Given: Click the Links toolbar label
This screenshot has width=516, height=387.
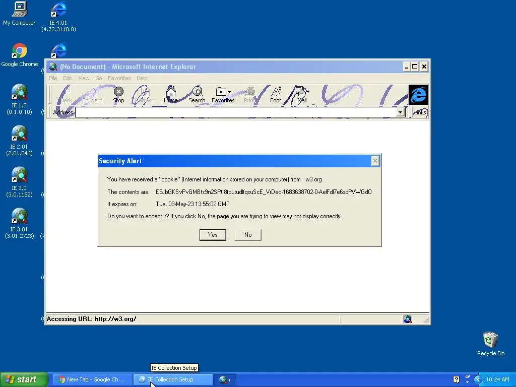Looking at the screenshot, I should click(420, 112).
